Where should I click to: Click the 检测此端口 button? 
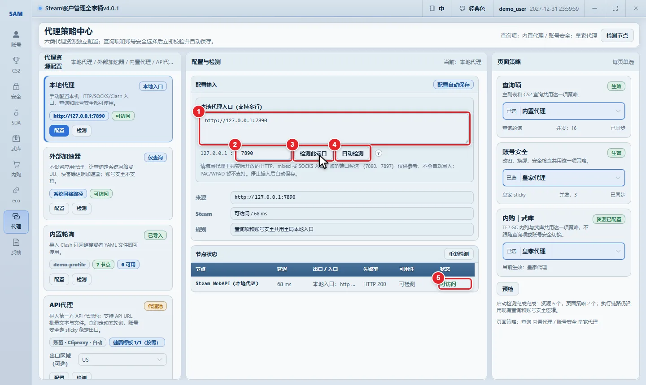313,153
